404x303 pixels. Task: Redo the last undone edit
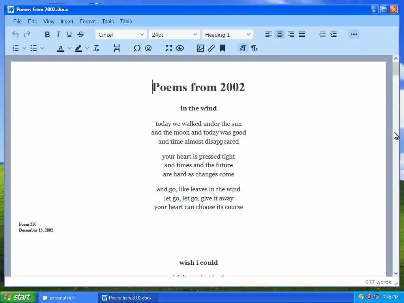[x=27, y=34]
